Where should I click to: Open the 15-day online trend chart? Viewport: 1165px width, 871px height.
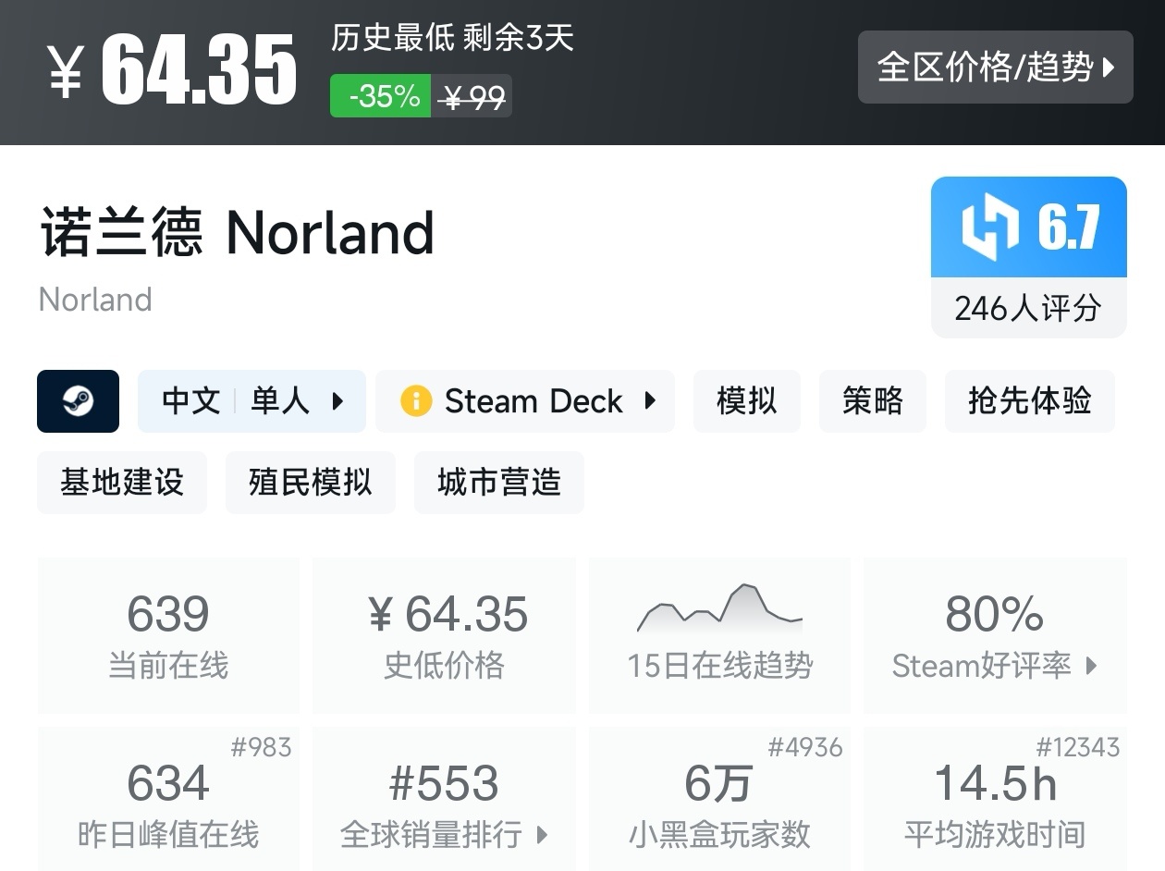point(719,634)
